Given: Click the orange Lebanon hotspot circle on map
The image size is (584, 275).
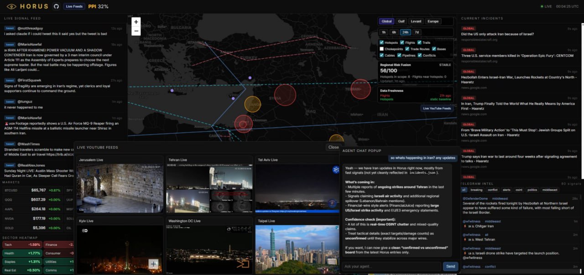Looking at the screenshot, I should coord(252,104).
